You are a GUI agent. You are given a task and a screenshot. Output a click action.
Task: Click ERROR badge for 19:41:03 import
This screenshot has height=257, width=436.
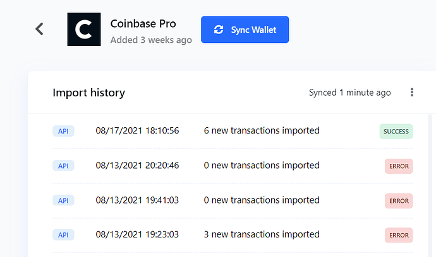tap(399, 201)
